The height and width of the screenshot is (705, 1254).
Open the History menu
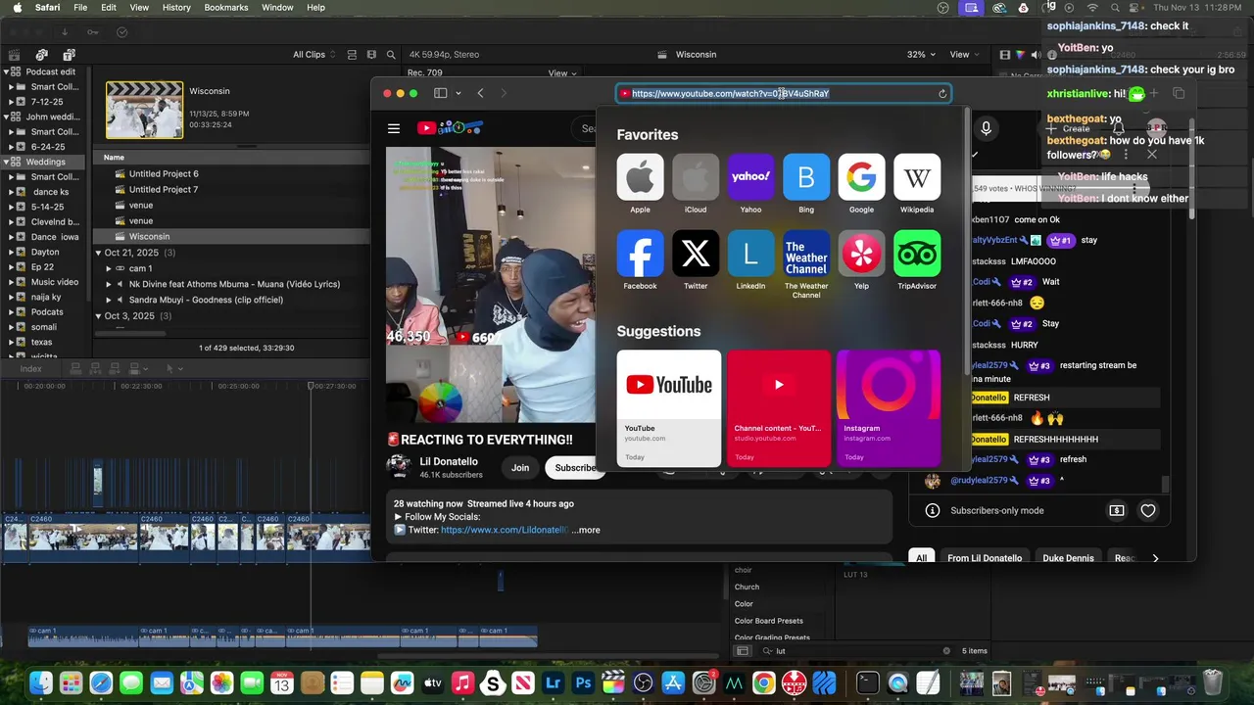[x=176, y=8]
